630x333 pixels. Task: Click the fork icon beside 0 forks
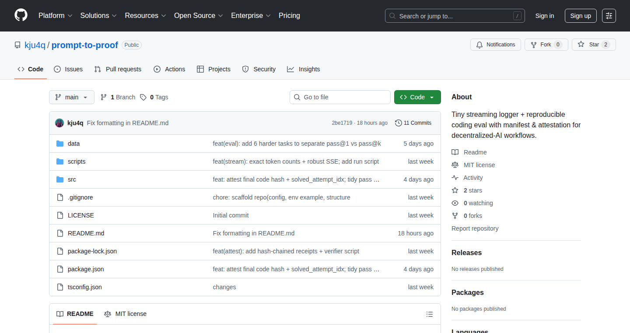coord(455,216)
